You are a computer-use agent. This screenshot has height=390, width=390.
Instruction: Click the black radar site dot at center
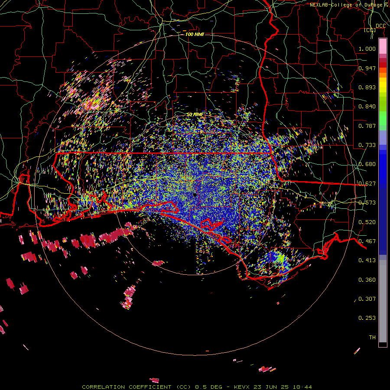[x=195, y=195]
